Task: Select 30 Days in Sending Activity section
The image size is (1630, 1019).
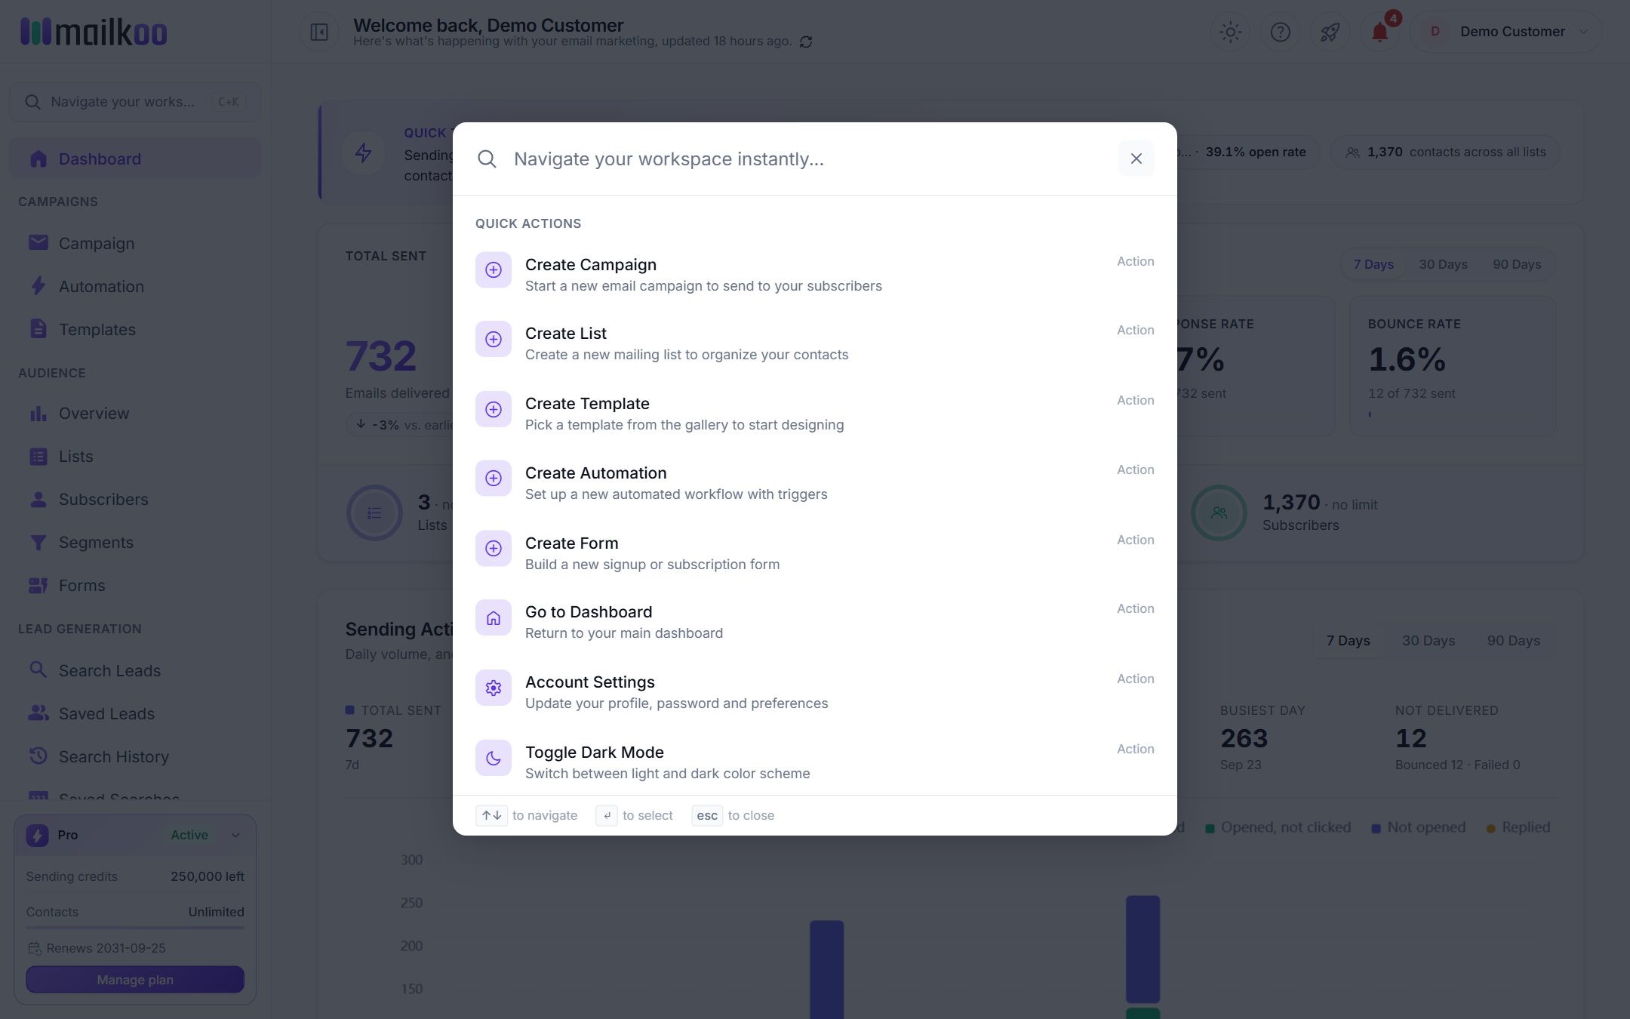Action: [x=1429, y=640]
